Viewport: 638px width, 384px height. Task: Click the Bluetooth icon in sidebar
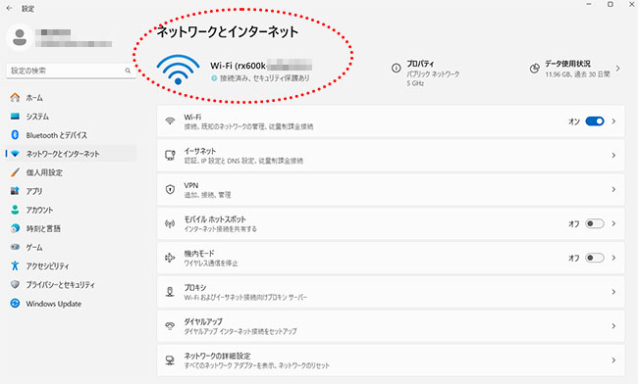coord(15,135)
